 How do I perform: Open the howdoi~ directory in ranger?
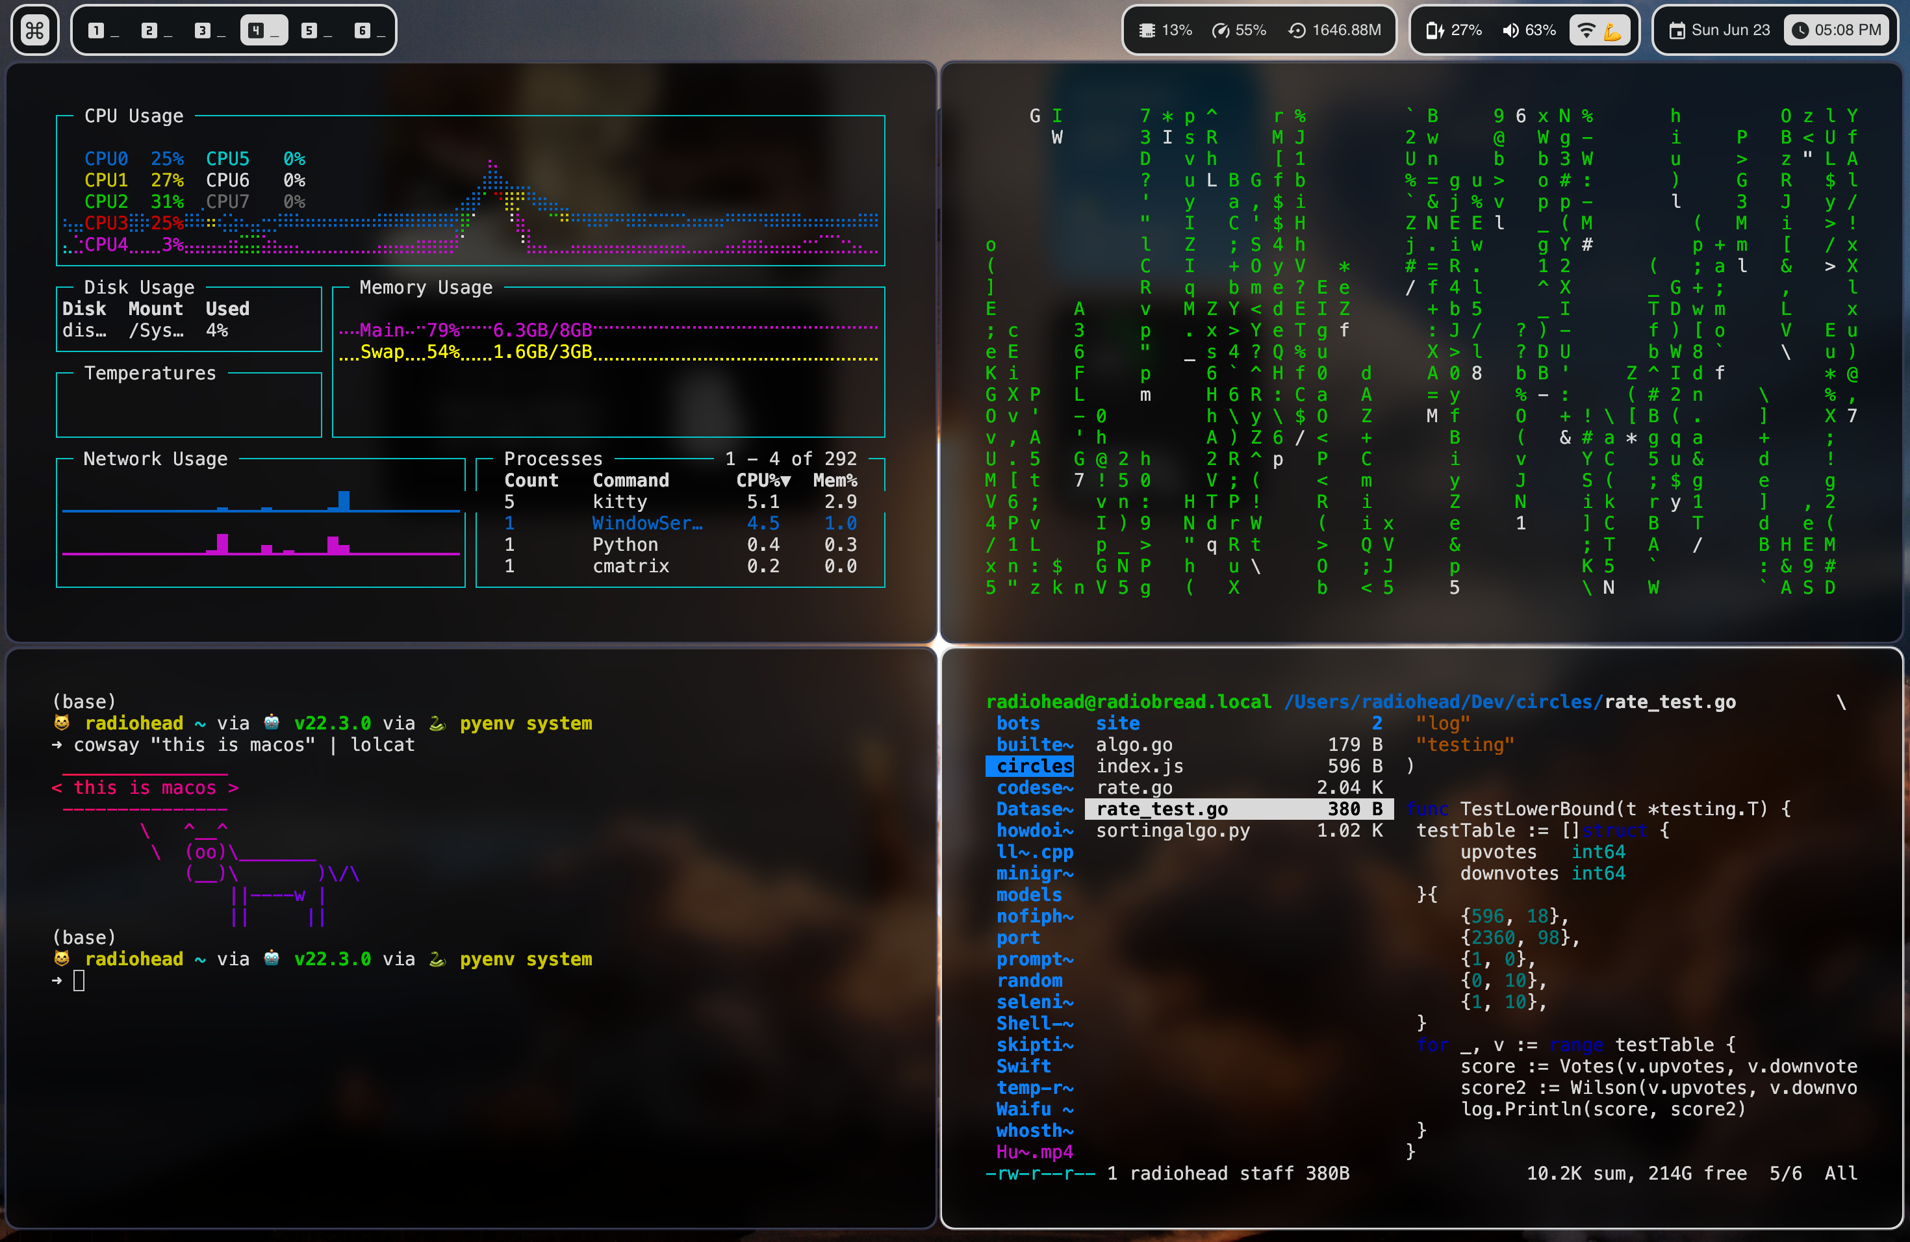[1034, 830]
